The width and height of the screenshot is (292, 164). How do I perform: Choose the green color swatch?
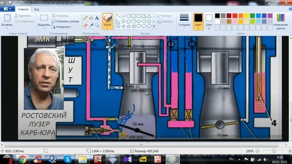252,16
